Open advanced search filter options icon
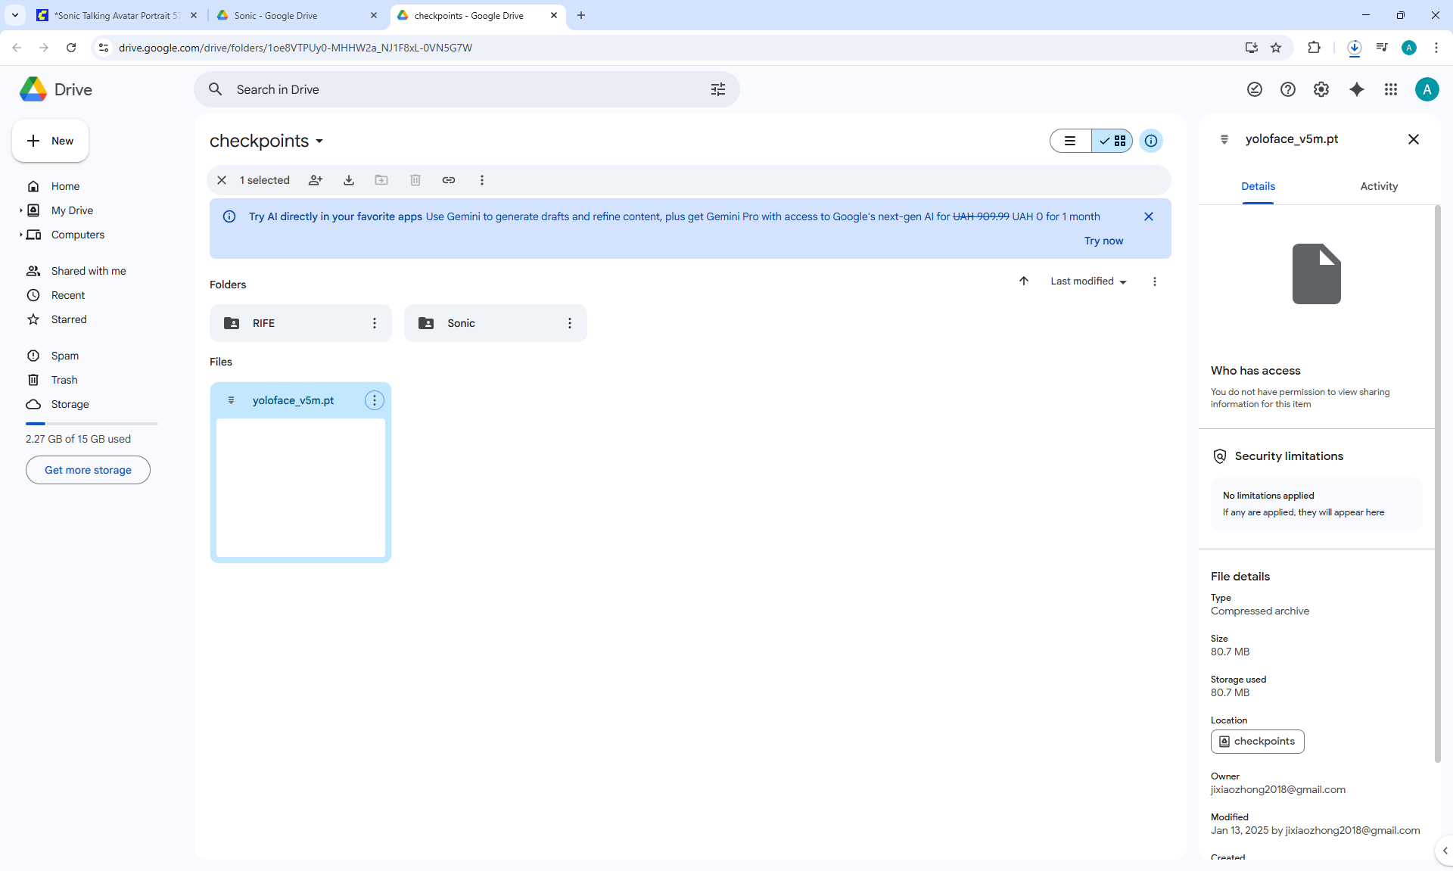The image size is (1453, 871). (718, 89)
